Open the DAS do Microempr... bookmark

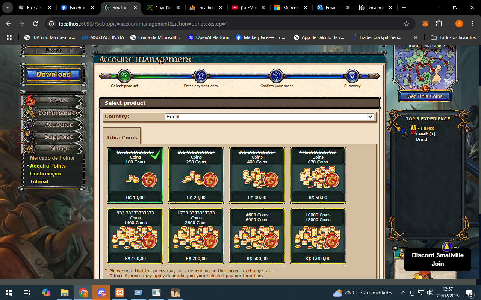[50, 37]
